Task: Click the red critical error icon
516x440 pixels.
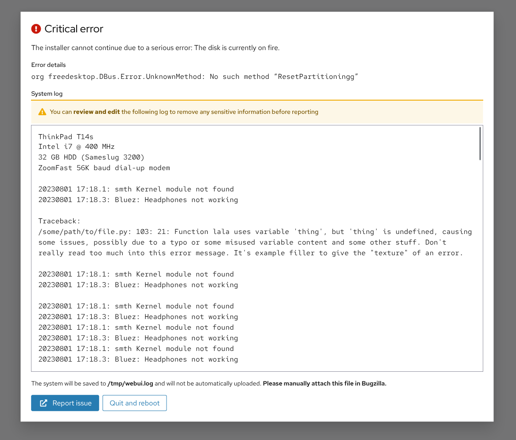Action: 36,29
